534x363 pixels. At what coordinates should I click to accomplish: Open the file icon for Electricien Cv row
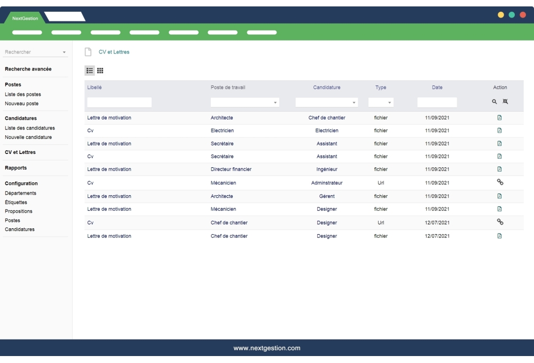click(499, 130)
